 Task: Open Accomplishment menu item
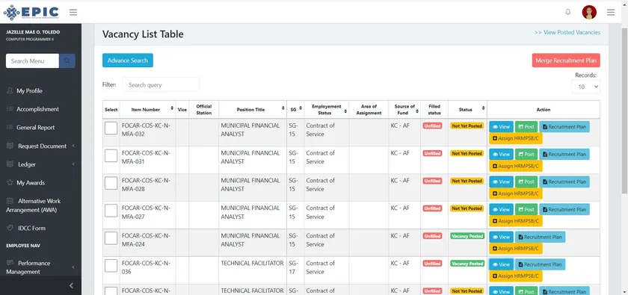(x=37, y=109)
